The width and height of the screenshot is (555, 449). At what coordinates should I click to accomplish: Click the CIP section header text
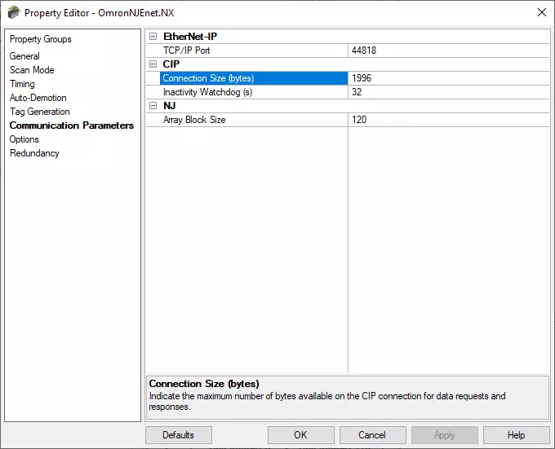click(171, 64)
